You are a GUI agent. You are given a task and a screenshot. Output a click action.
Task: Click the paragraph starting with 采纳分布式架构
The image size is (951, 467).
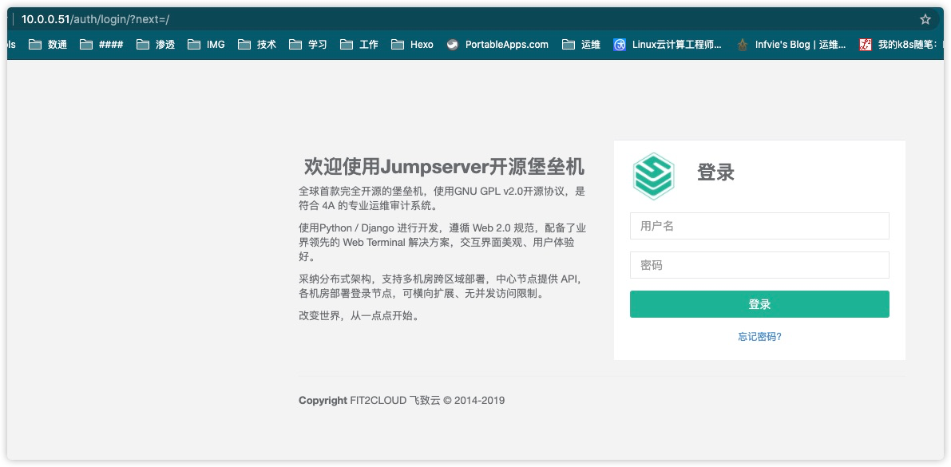pyautogui.click(x=442, y=287)
